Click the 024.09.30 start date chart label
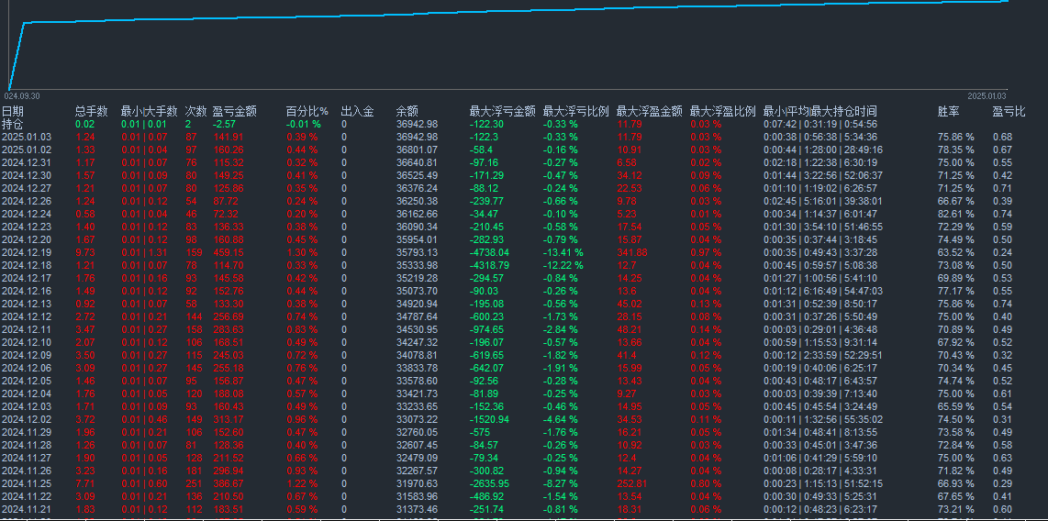 [25, 95]
